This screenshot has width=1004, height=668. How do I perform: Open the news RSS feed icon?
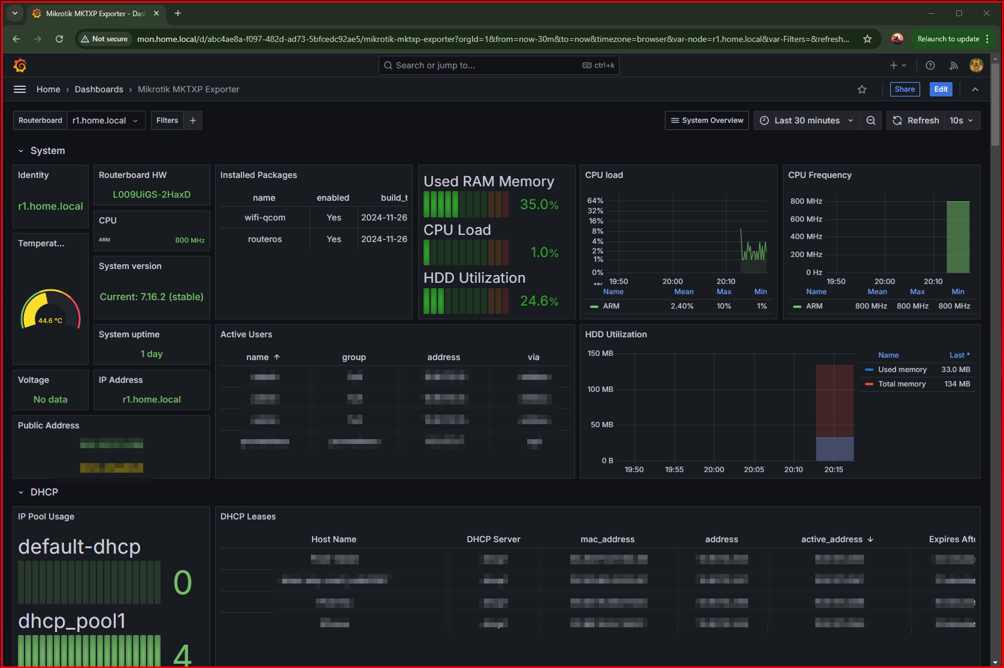point(954,65)
